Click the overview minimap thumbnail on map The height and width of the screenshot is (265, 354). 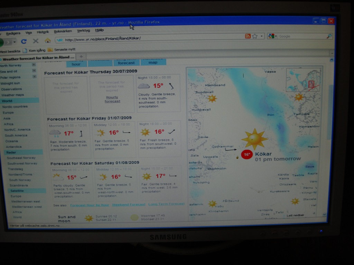click(x=303, y=80)
